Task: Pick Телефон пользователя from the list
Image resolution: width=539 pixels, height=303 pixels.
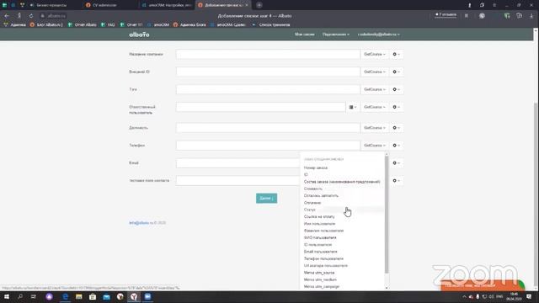Action: click(x=323, y=258)
